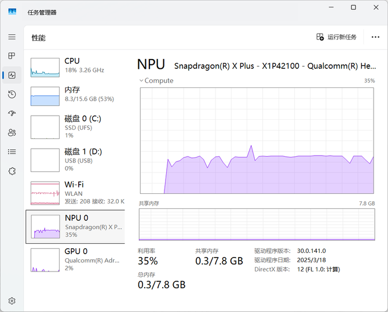Show the Details page icon
This screenshot has height=312, width=388.
12,152
